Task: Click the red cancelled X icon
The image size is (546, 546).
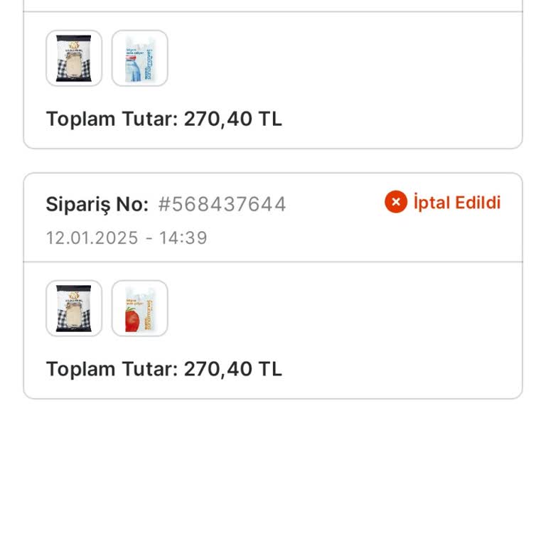Action: pos(396,203)
